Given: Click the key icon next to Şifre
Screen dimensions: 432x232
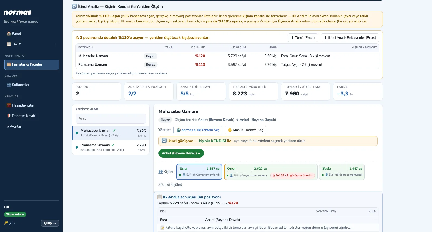Looking at the screenshot, I should (x=6, y=223).
